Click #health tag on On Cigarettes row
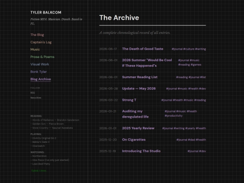244x183 pixels. point(201,140)
